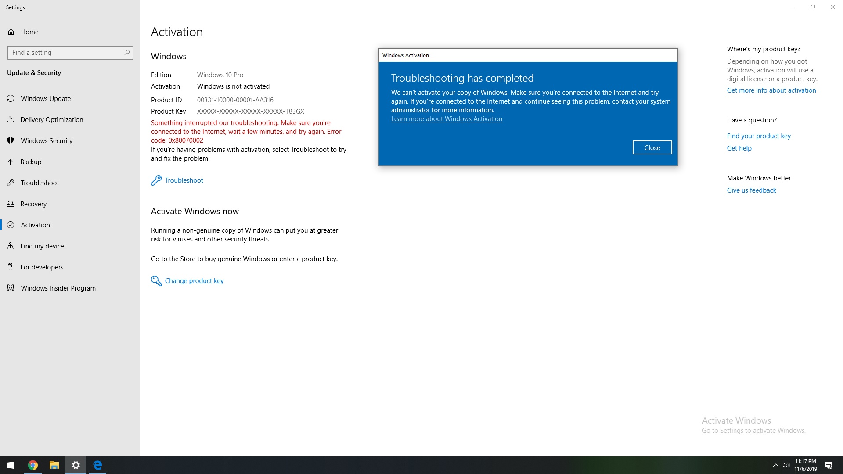Click the Find my device icon
The height and width of the screenshot is (474, 843).
11,246
